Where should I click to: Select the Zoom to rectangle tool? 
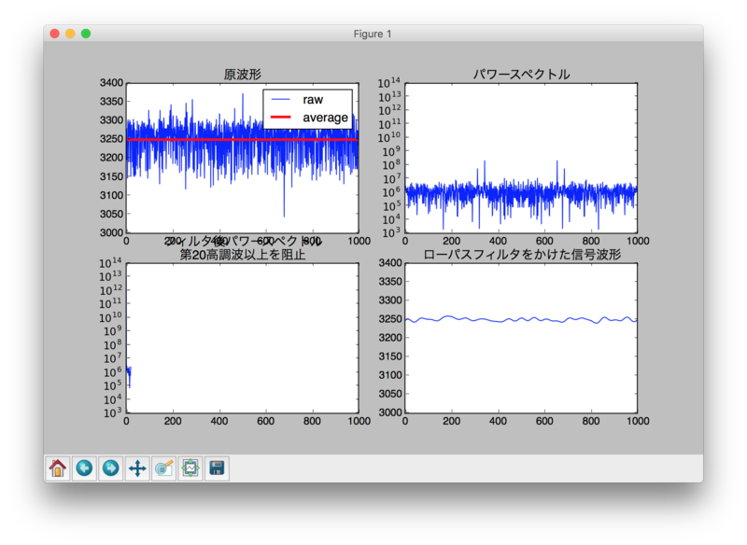[164, 468]
